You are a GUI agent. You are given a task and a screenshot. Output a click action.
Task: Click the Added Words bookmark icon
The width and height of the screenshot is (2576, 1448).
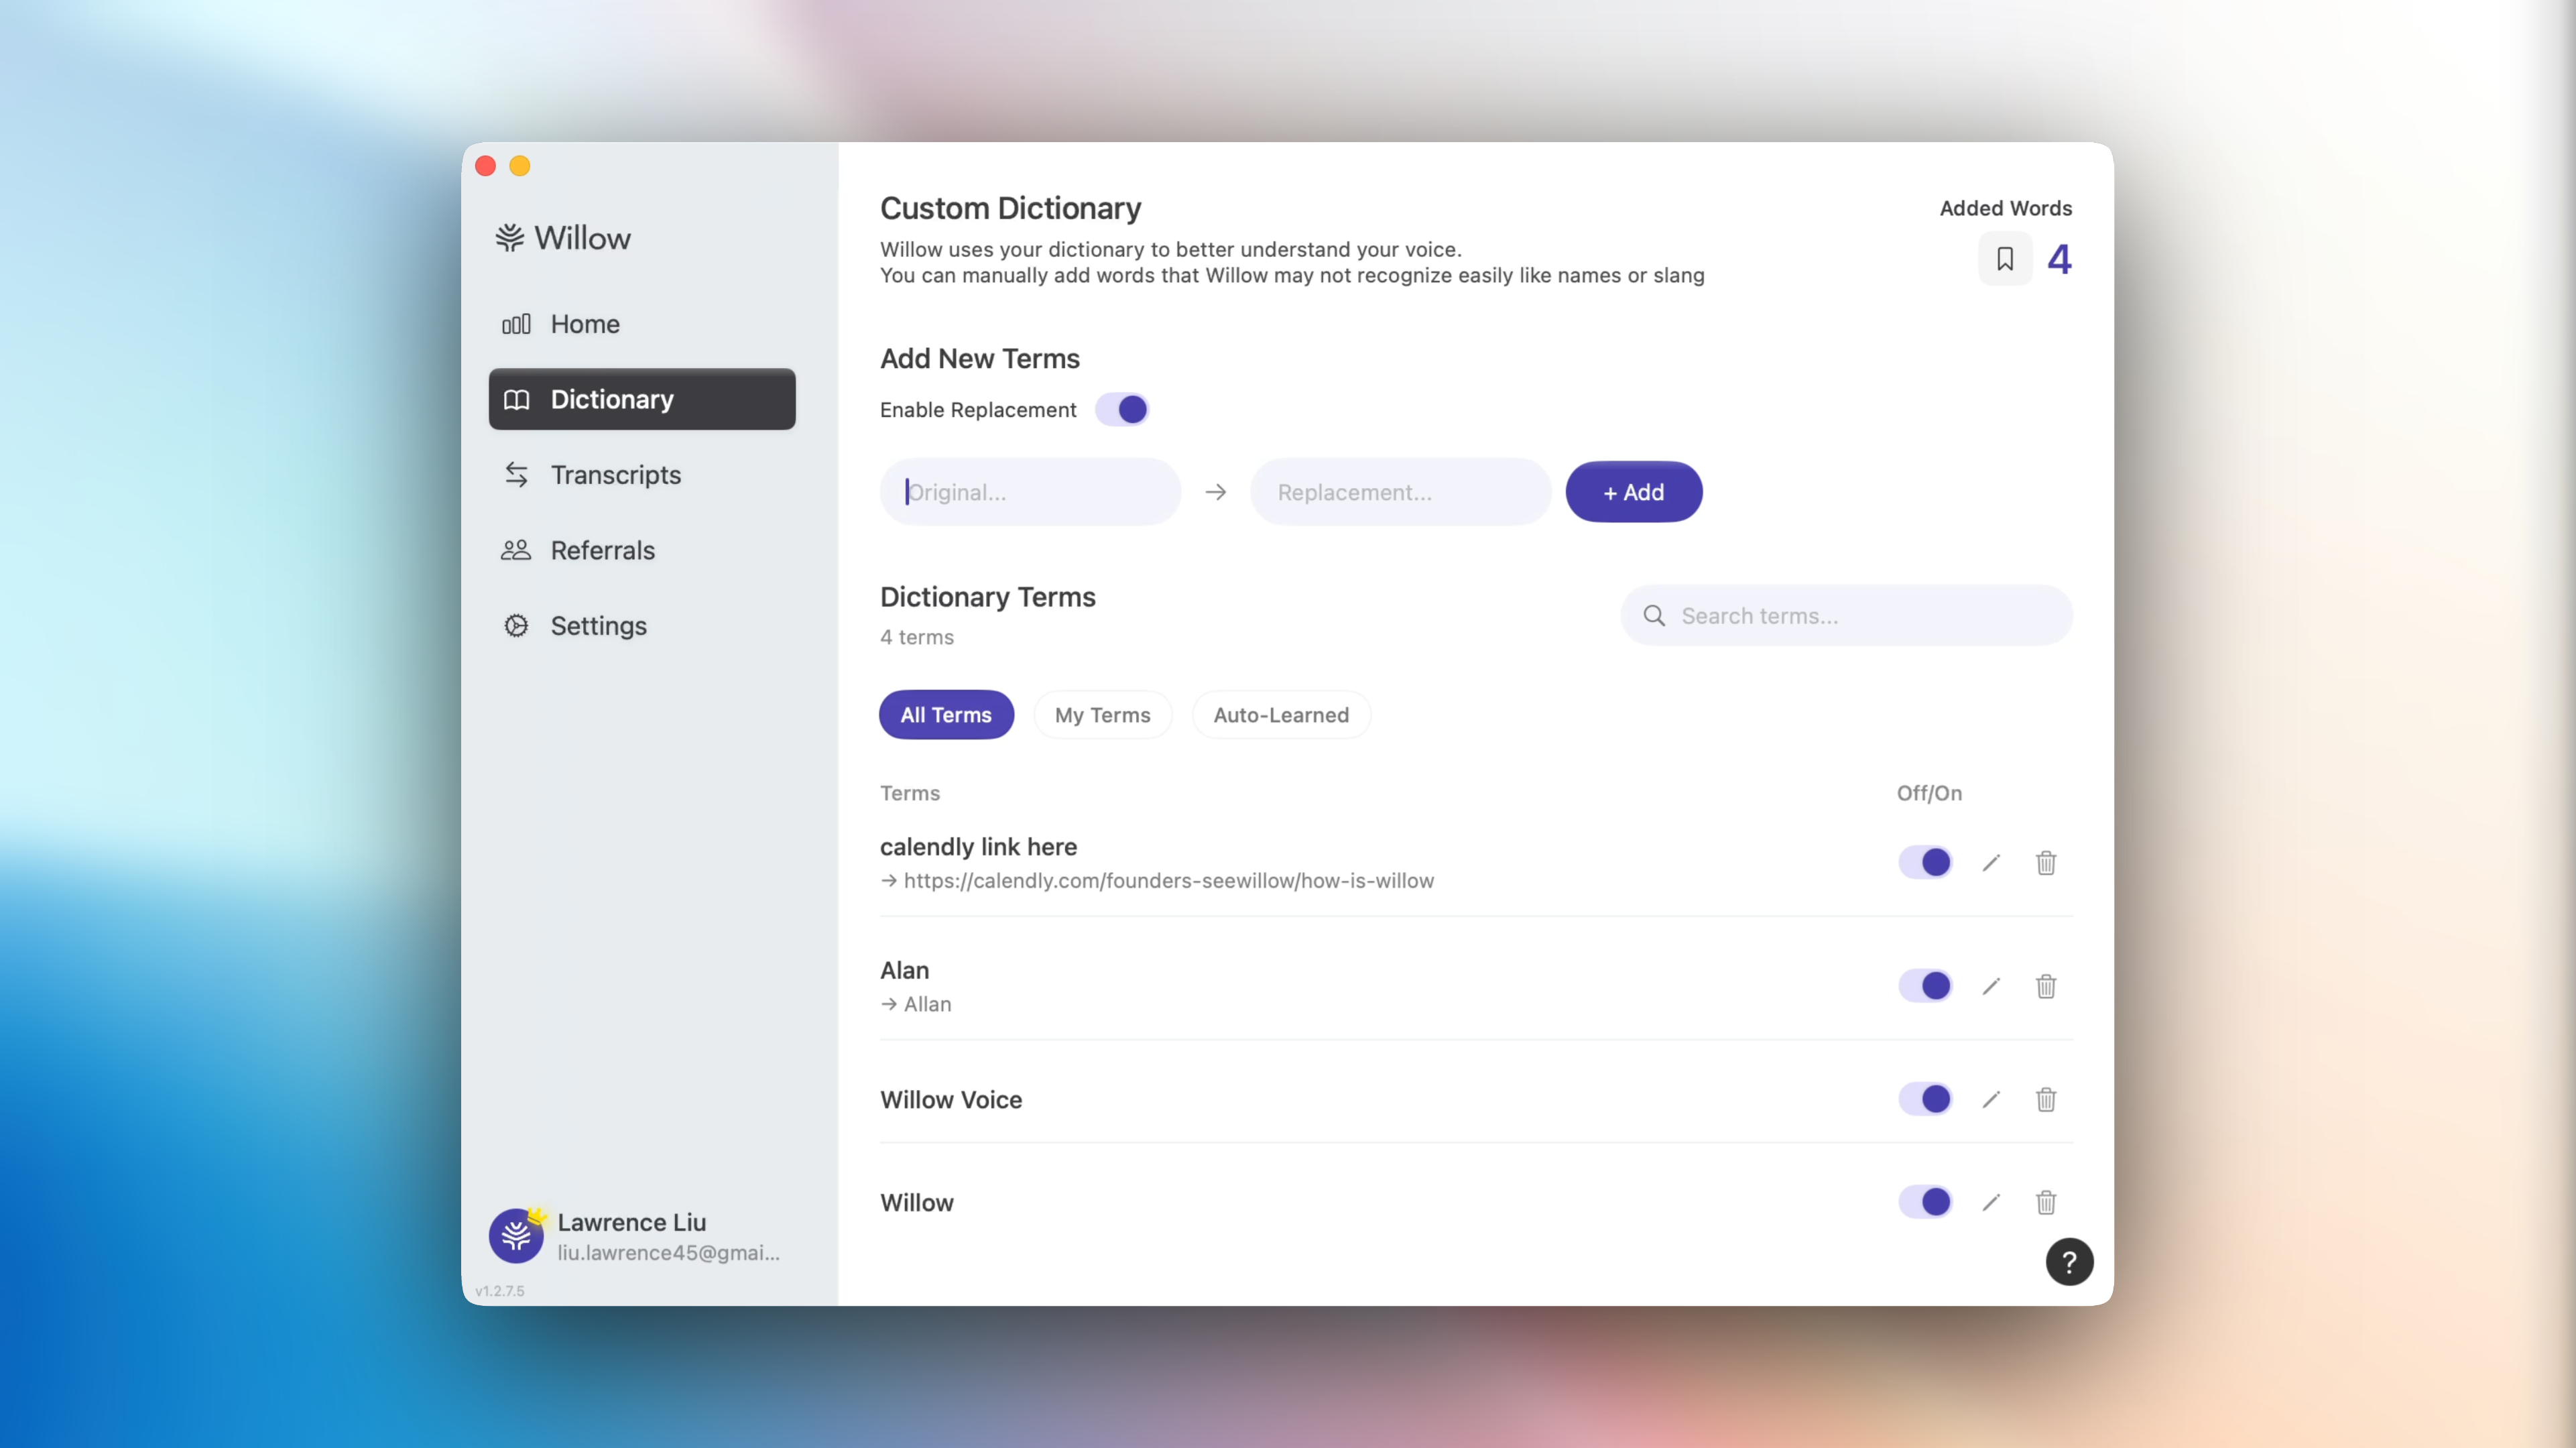pos(2005,259)
